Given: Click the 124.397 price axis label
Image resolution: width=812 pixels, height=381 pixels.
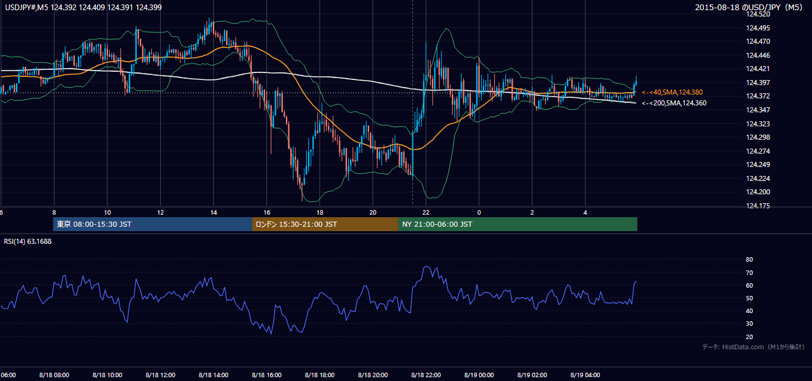Looking at the screenshot, I should point(759,83).
